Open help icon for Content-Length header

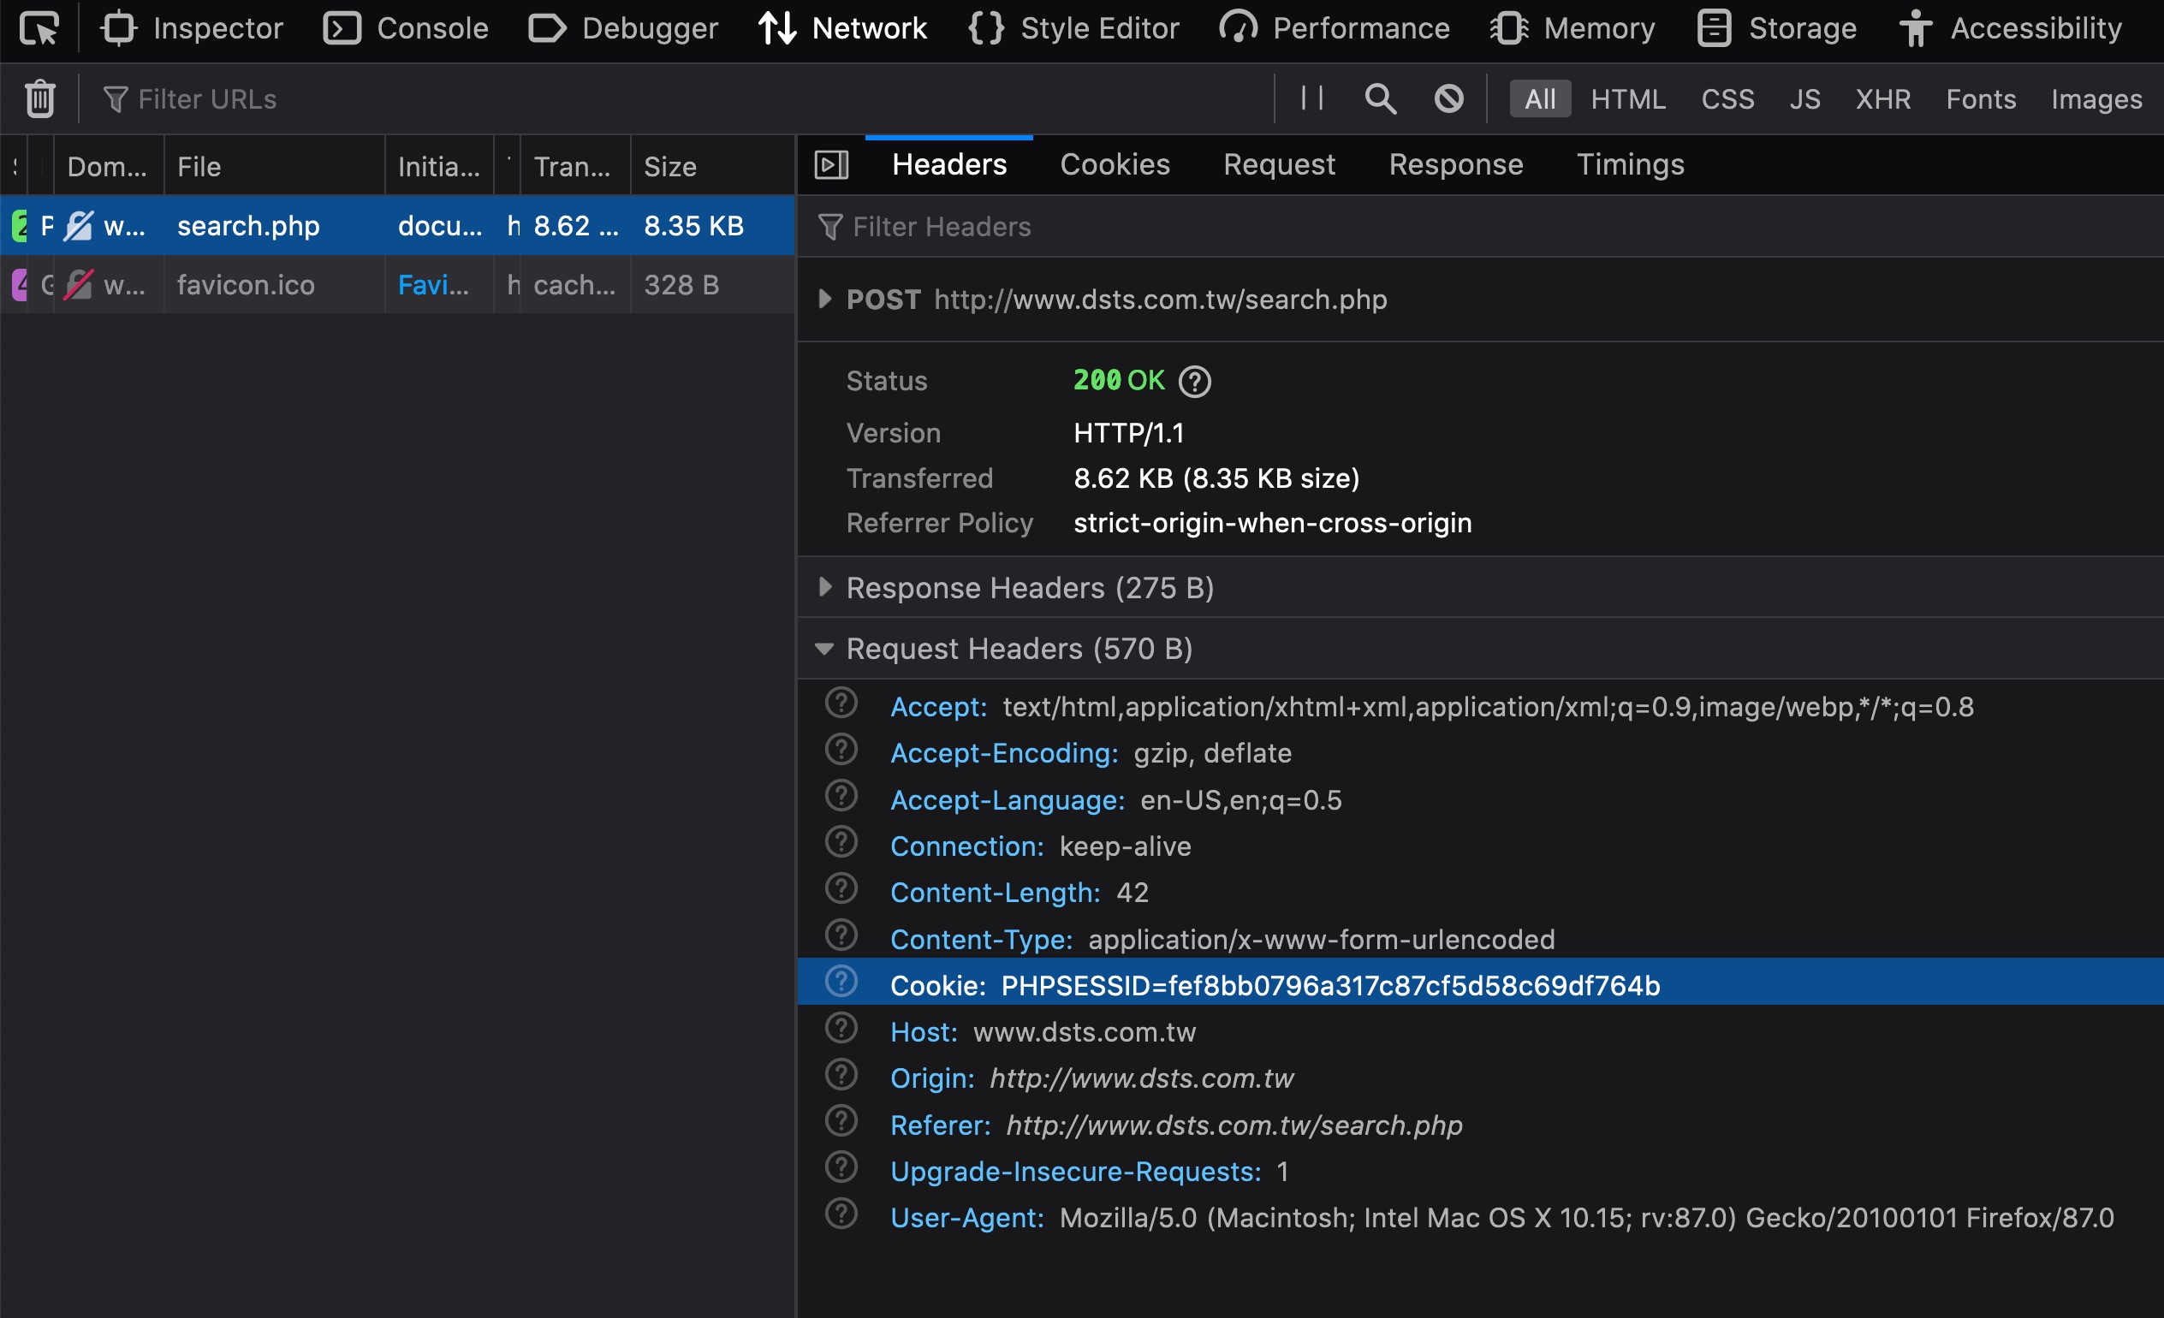(x=841, y=889)
